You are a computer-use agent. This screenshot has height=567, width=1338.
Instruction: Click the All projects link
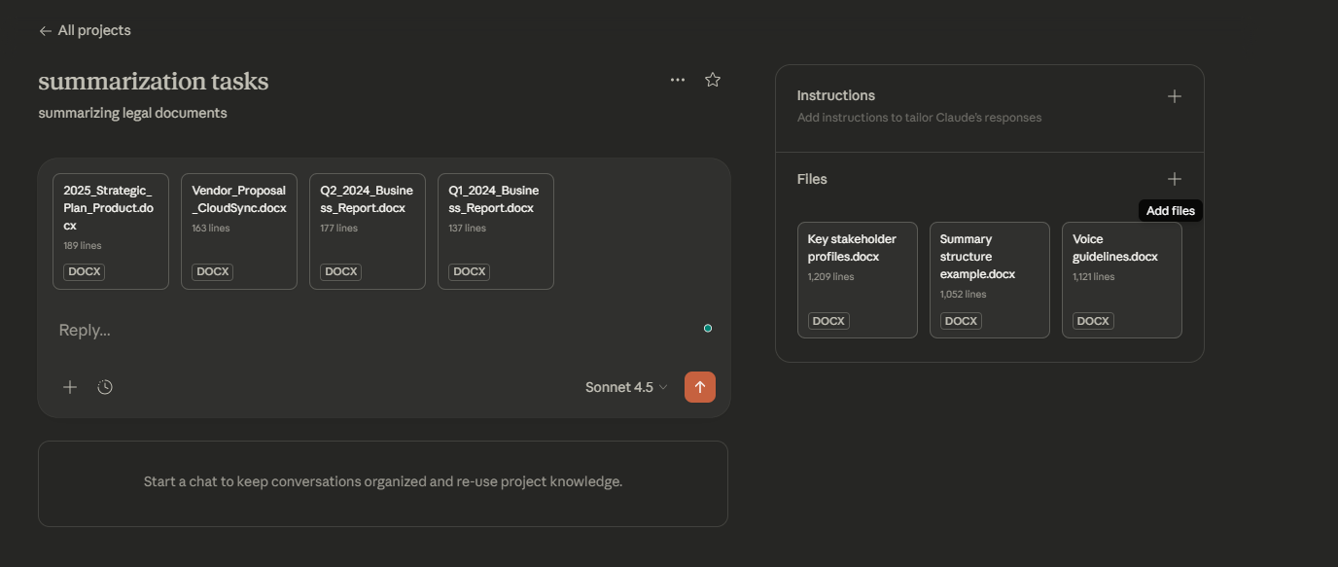tap(92, 30)
